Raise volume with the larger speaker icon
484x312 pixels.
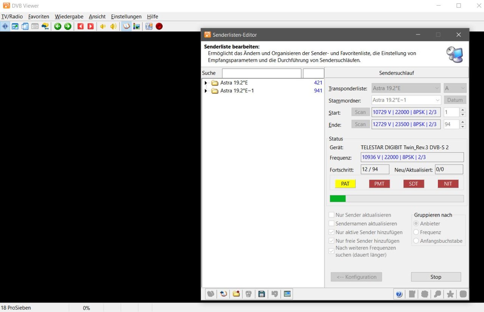click(113, 27)
